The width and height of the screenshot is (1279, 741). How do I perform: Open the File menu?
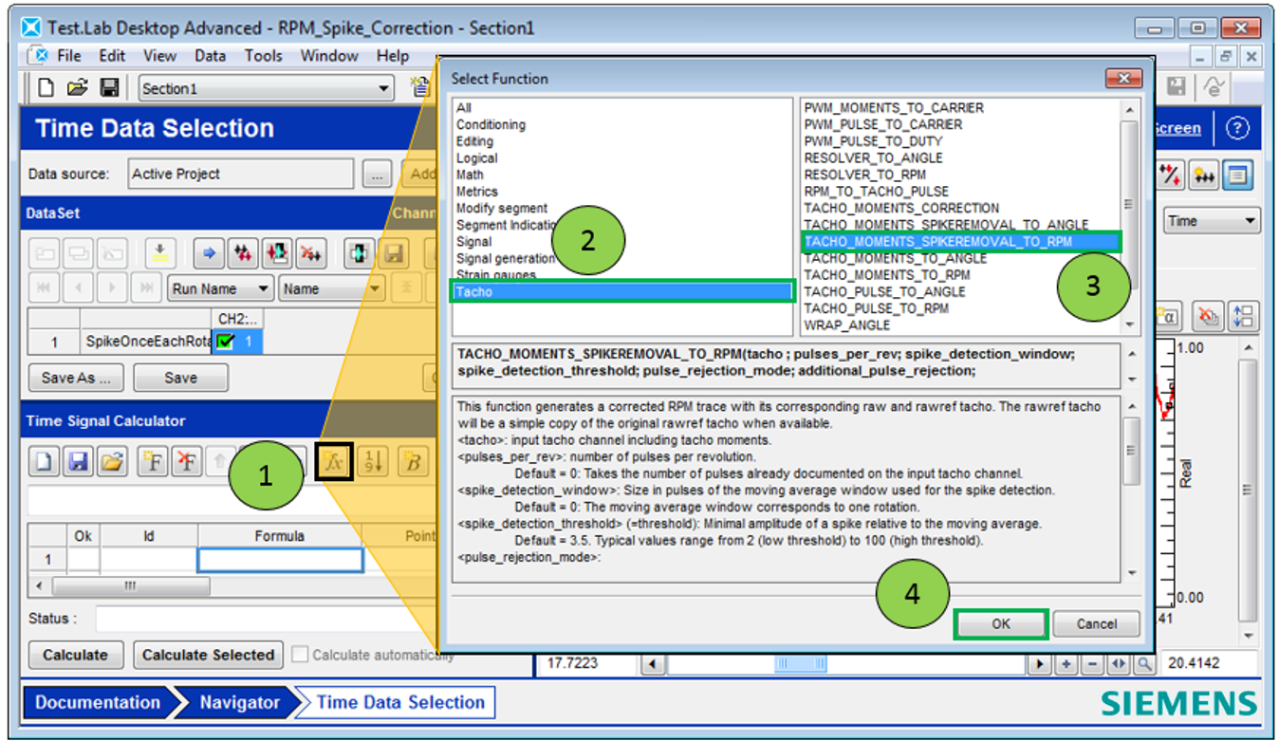68,56
